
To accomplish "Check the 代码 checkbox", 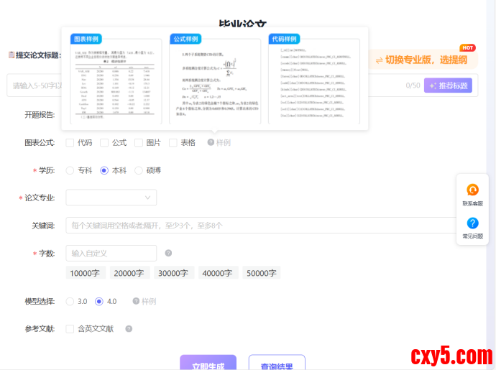I will point(70,143).
